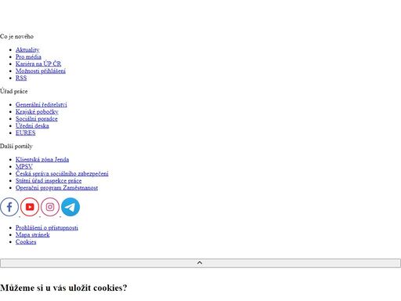
Task: Open Možnosti přihlášení link
Action: coord(41,71)
